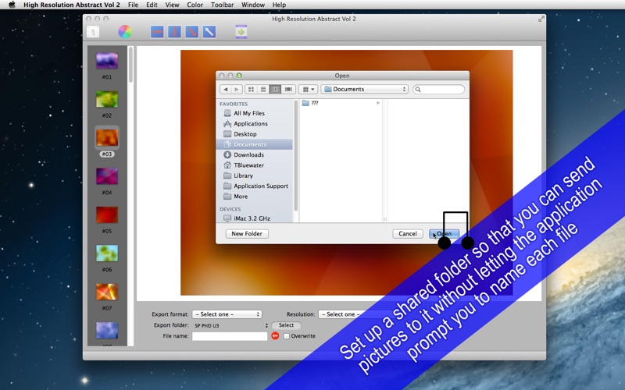This screenshot has width=625, height=390.
Task: Open the color wheel picker in toolbar
Action: point(125,32)
